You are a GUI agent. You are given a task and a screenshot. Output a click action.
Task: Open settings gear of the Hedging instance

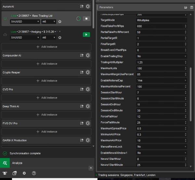60,37
